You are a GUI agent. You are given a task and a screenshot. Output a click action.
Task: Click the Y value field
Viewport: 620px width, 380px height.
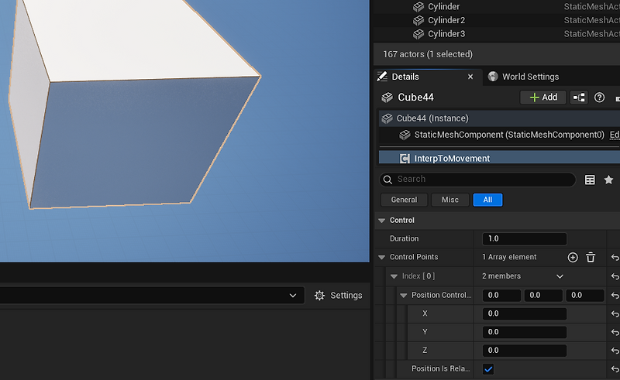tap(525, 332)
